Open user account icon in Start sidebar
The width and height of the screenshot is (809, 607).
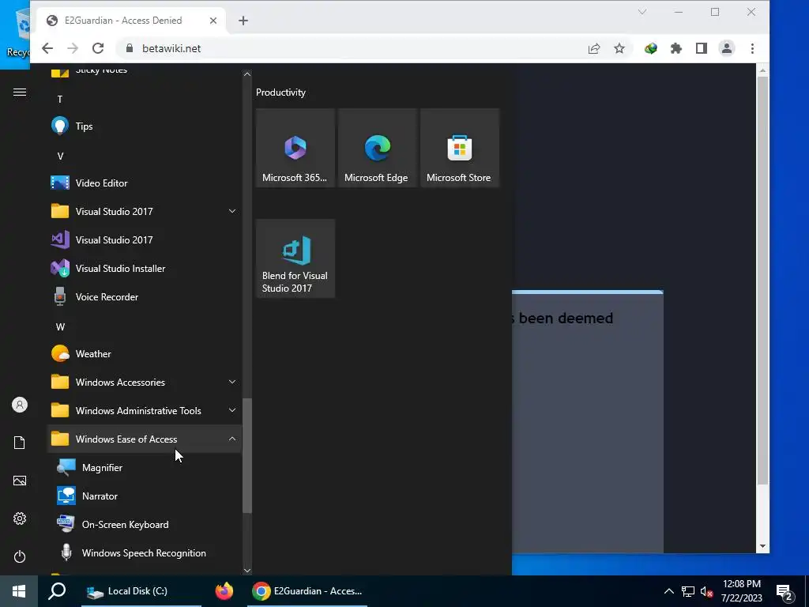[20, 405]
